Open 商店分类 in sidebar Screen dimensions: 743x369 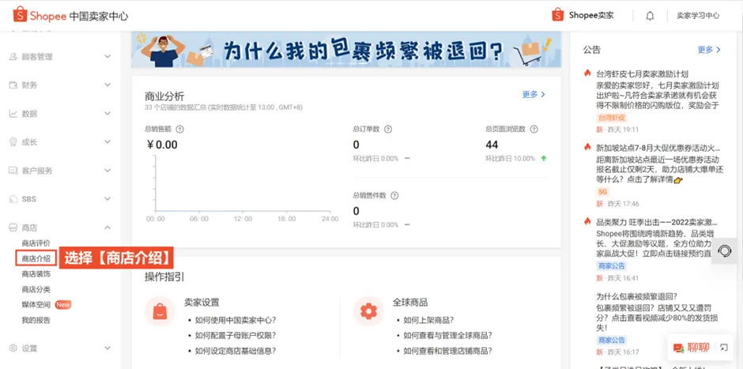coord(36,289)
